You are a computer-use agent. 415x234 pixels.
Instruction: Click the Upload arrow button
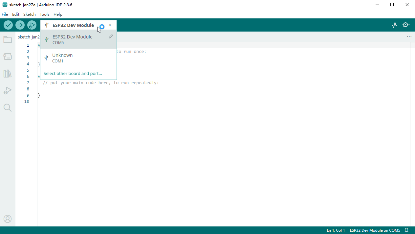point(20,25)
